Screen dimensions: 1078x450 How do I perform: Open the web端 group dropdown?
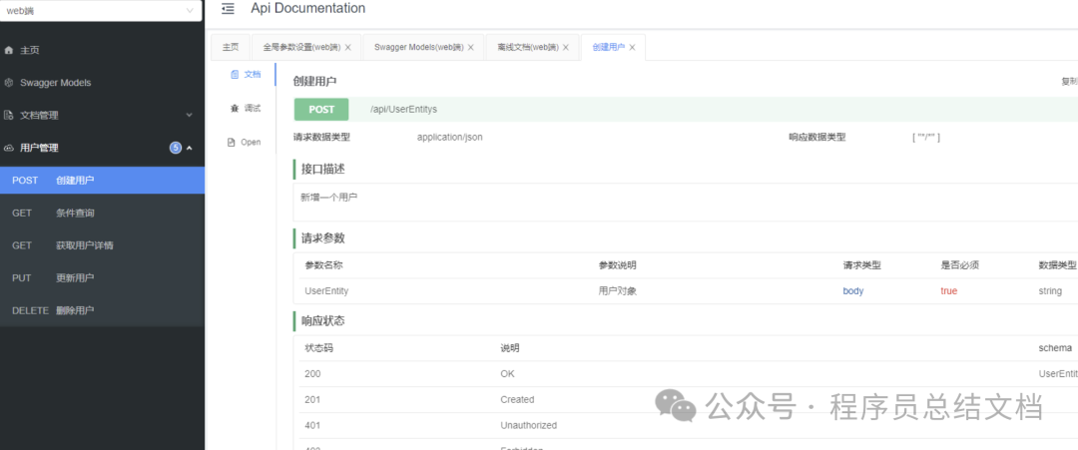pos(101,10)
